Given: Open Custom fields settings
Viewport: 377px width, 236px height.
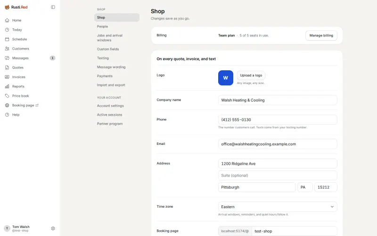Looking at the screenshot, I should tap(116, 49).
